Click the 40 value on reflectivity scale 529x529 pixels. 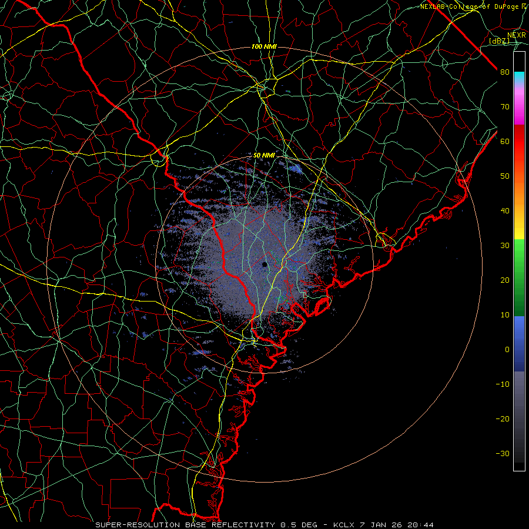505,211
